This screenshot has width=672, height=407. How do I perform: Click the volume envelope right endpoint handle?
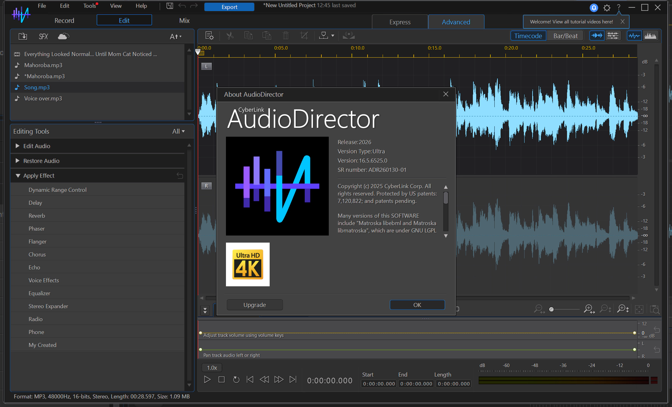click(634, 333)
